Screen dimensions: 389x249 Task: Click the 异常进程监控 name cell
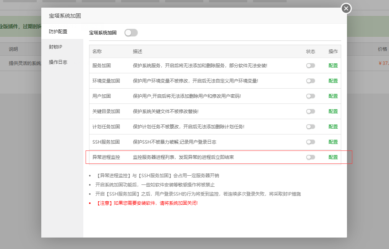[x=106, y=157]
